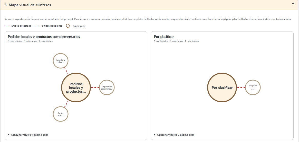The height and width of the screenshot is (142, 299).
Task: Click the 'Página pilar' legend circle icon
Action: click(x=68, y=26)
